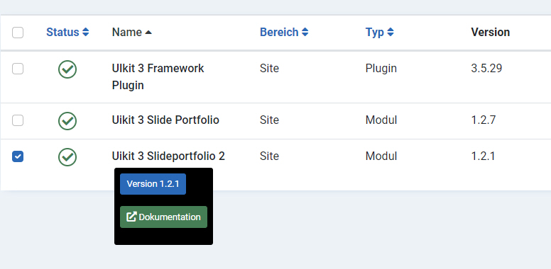
Task: Toggle the green status checkmark for Uikit 3 Slide Portfolio
Action: tap(67, 121)
